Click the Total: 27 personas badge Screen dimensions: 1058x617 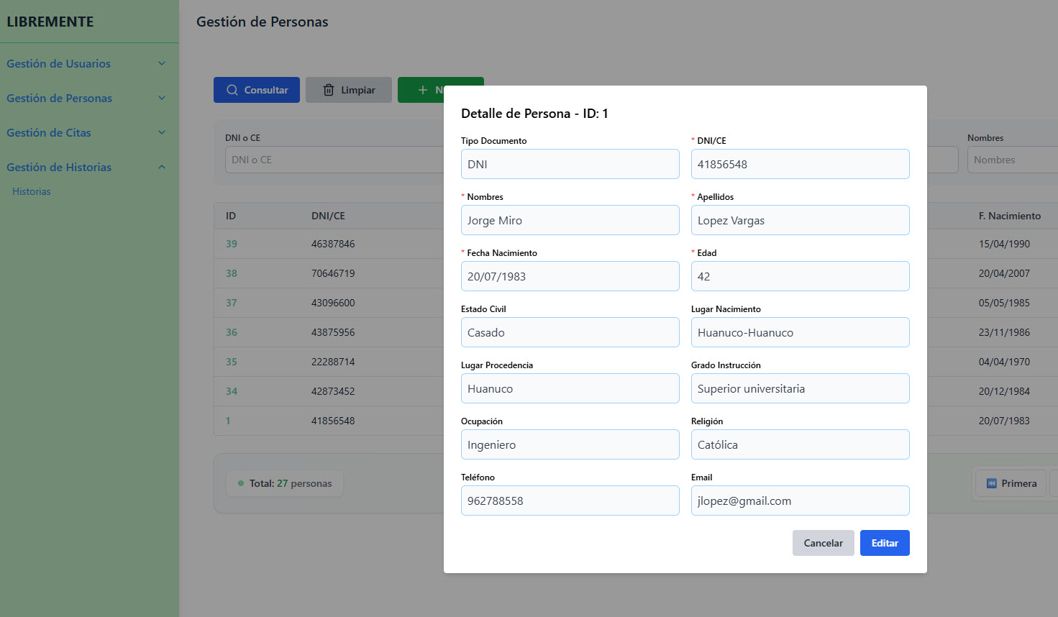point(285,483)
